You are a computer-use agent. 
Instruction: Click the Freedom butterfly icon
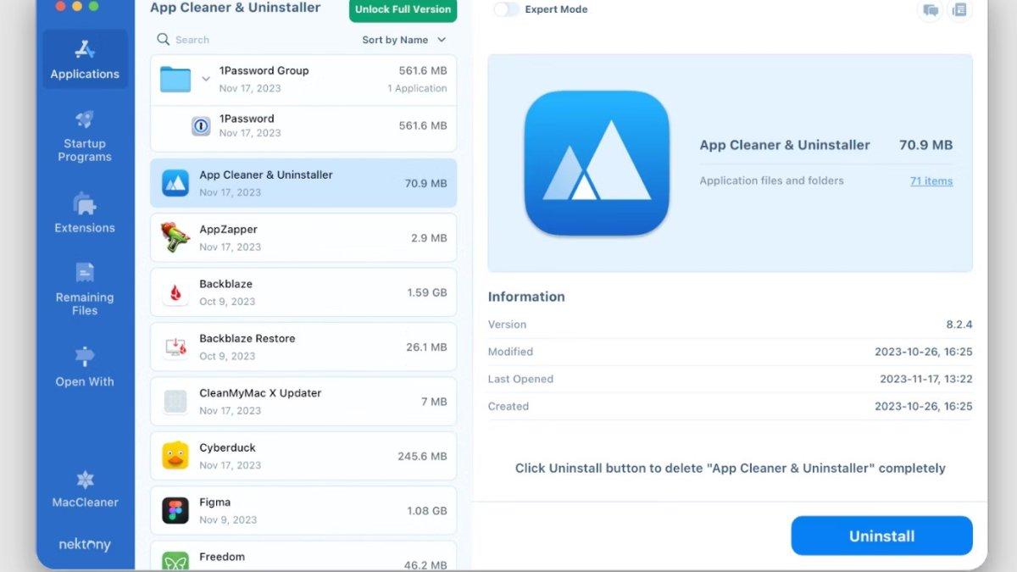[x=175, y=561]
